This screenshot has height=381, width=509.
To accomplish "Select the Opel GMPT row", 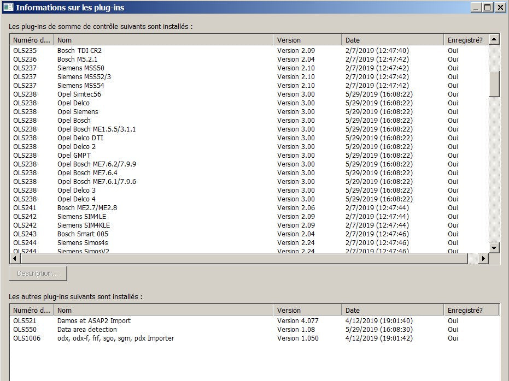I will tap(249, 156).
